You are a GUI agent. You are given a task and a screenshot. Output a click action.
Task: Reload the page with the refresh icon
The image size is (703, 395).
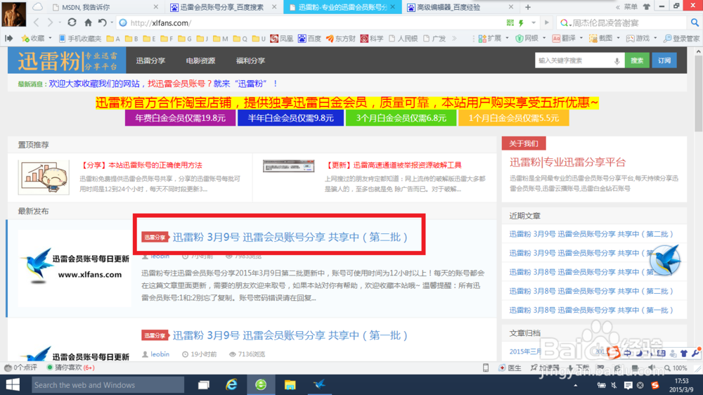[x=72, y=22]
